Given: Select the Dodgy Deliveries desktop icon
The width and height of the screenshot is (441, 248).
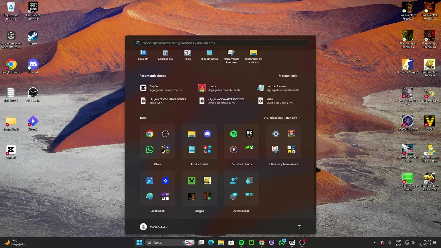Looking at the screenshot, I should pyautogui.click(x=408, y=123).
